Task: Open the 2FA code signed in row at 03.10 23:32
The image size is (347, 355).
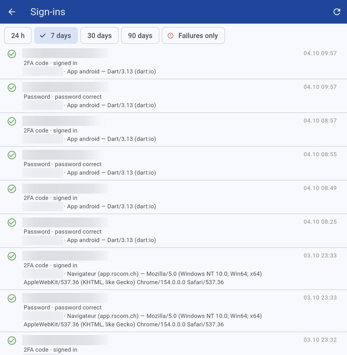Action: click(x=173, y=343)
